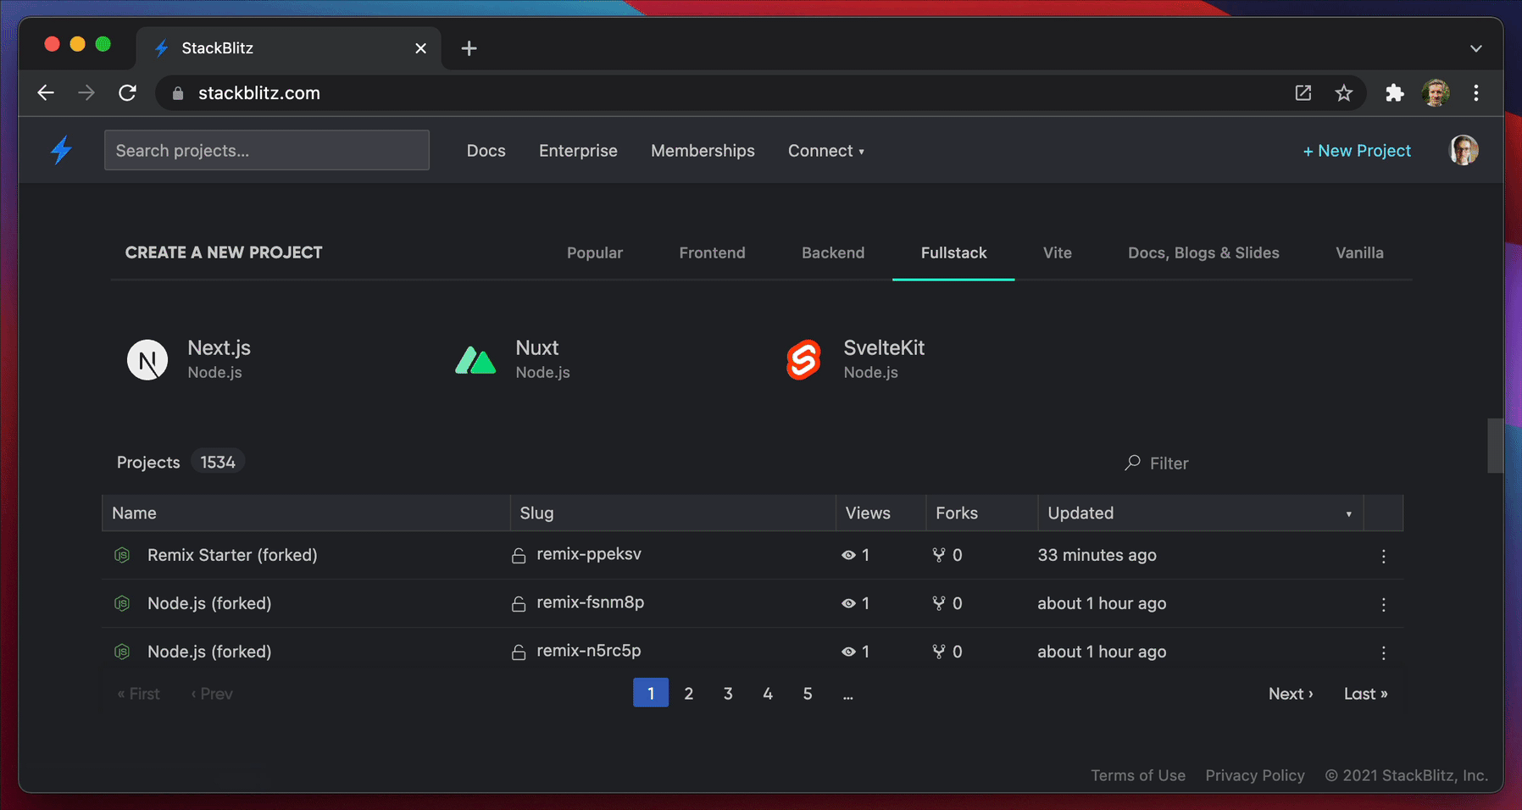Screen dimensions: 1522x810
Task: Select the Fullstack tab
Action: 953,252
